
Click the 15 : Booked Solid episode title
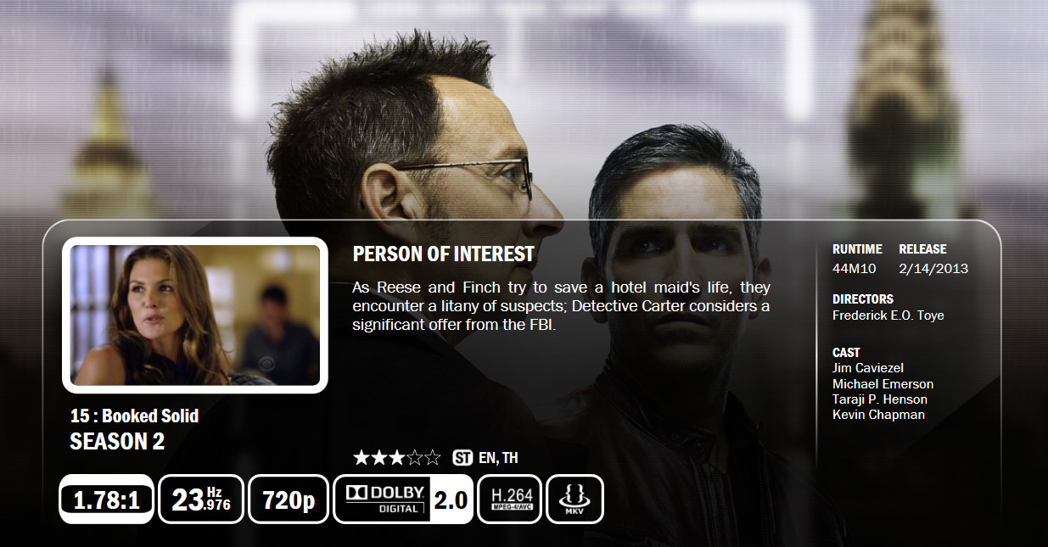pyautogui.click(x=135, y=416)
